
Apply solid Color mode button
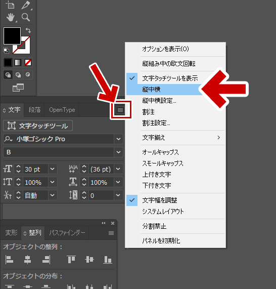point(8,62)
